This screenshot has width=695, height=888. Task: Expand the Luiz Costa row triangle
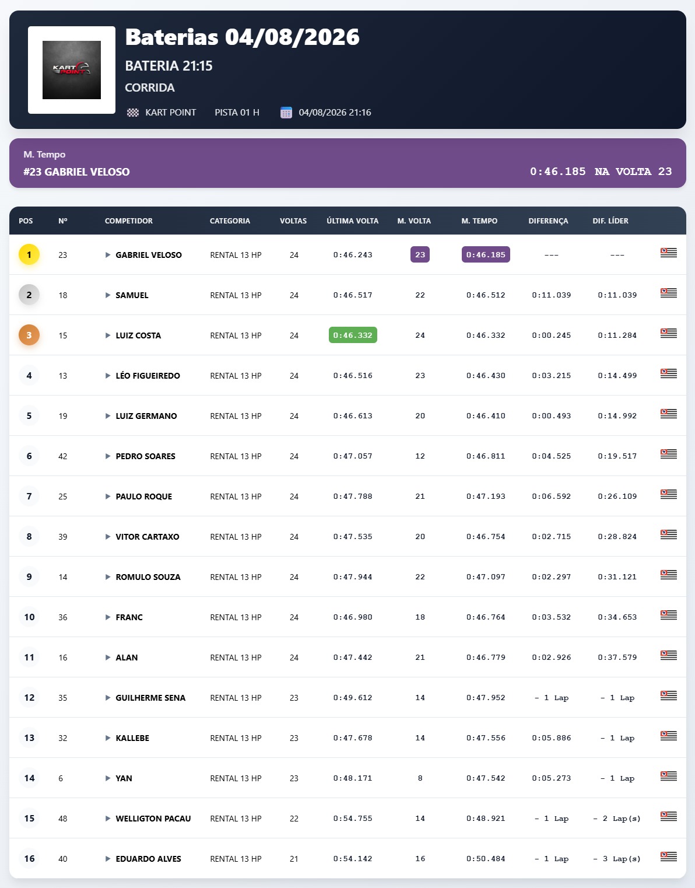click(108, 335)
